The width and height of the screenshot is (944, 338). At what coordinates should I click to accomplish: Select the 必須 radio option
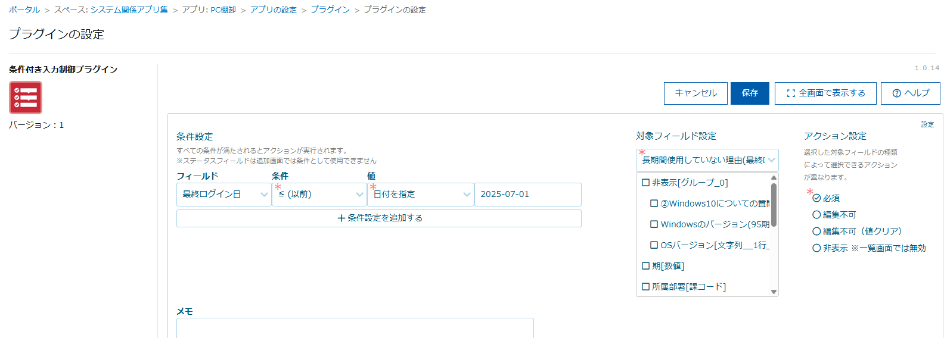[816, 198]
